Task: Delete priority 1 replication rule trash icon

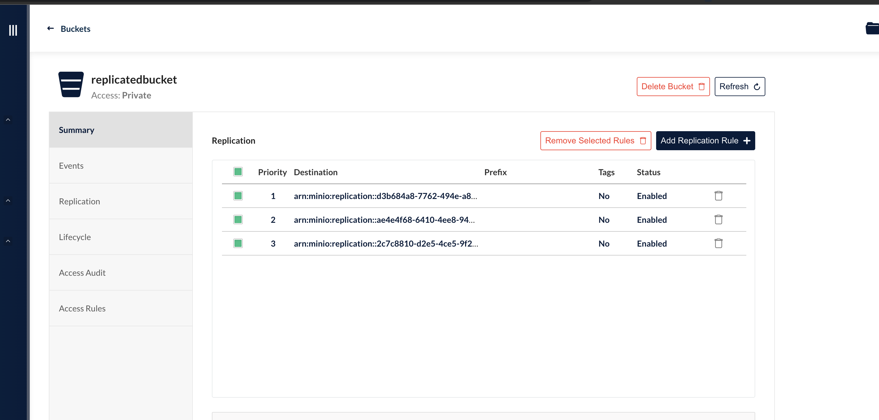Action: [718, 195]
